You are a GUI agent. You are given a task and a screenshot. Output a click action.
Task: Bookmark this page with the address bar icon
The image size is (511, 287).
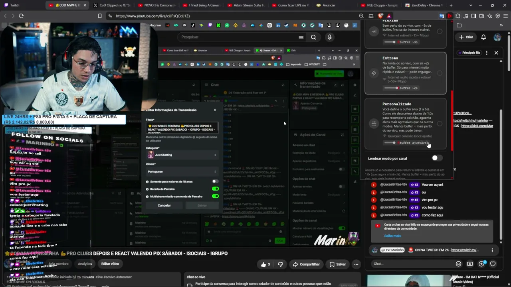(100, 16)
